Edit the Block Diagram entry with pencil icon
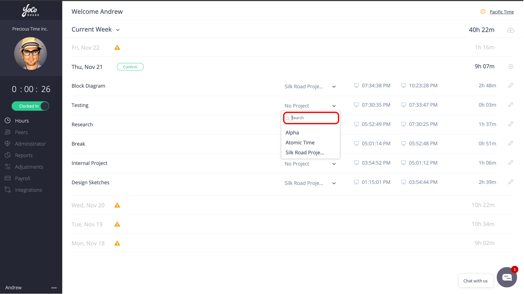 pos(511,85)
